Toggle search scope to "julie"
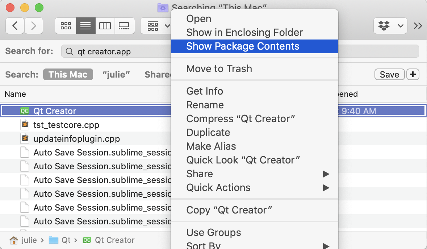Screen dimensions: 427x249 (x=116, y=74)
